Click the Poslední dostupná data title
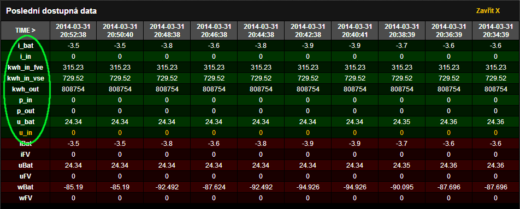This screenshot has height=209, width=520. pyautogui.click(x=51, y=11)
